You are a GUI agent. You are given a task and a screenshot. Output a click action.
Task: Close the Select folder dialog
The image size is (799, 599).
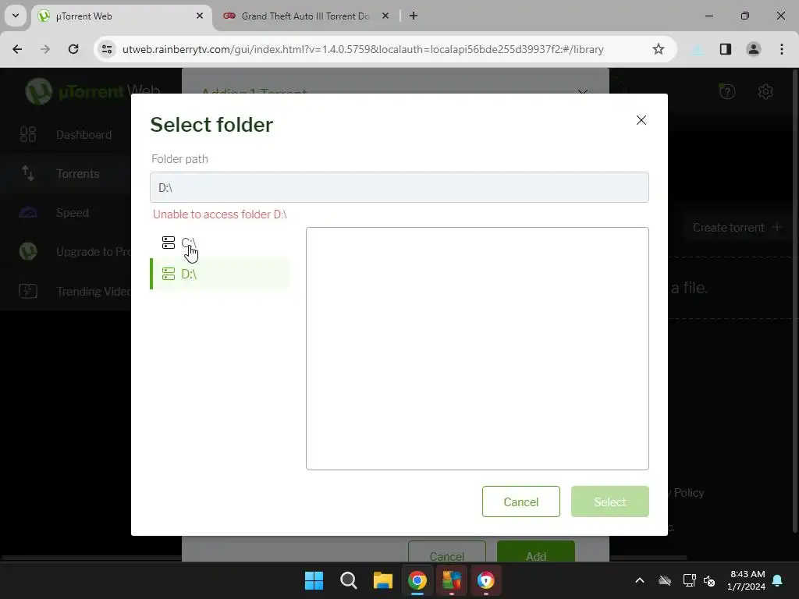tap(641, 120)
